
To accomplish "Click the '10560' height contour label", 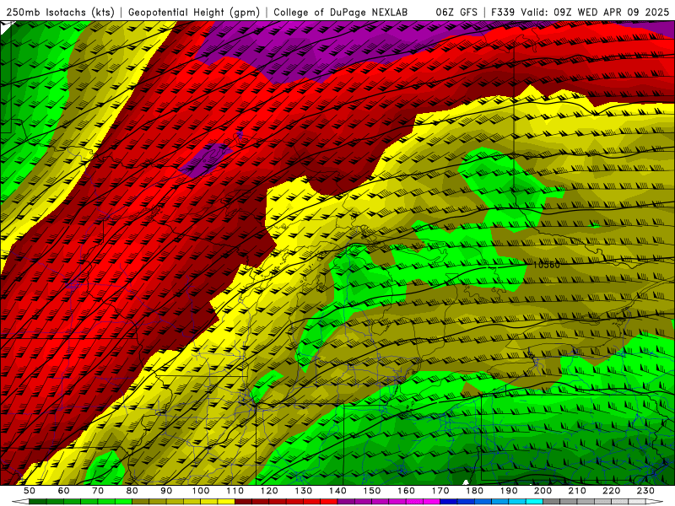I will [x=546, y=265].
